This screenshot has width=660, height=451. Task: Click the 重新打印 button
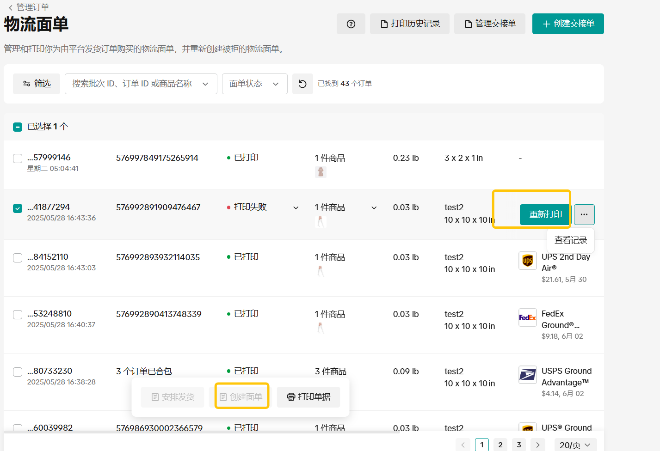[x=545, y=214]
